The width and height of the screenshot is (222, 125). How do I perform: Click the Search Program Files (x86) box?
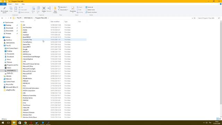click(209, 18)
